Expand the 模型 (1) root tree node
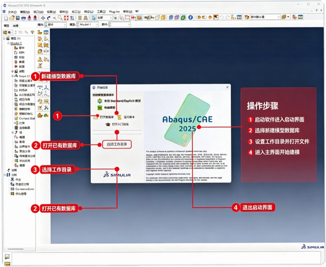The image size is (326, 267). [4, 39]
